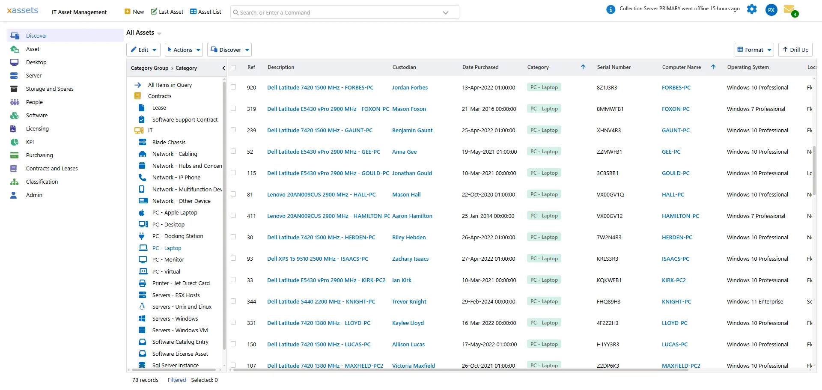
Task: Open the Actions dropdown menu
Action: (x=184, y=50)
